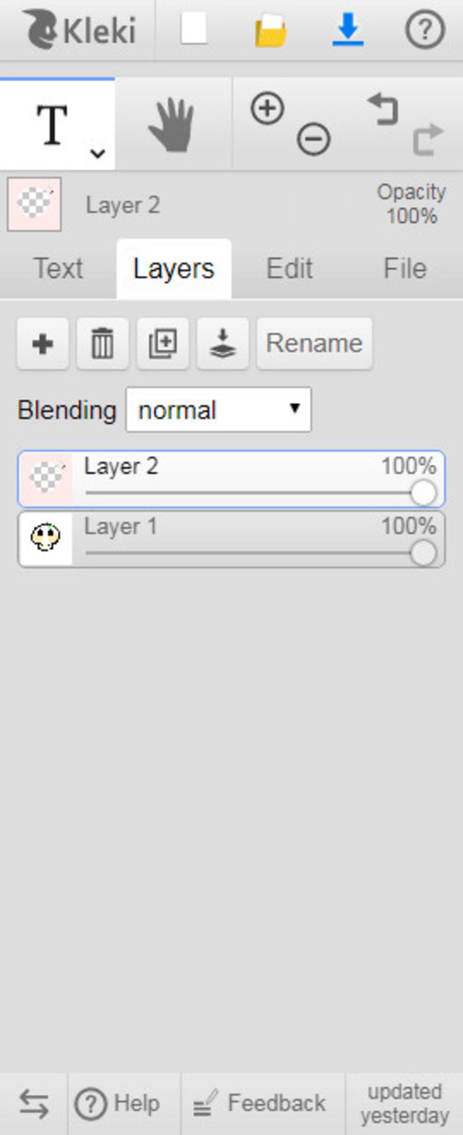Select the Hand pan tool
463x1135 pixels.
point(172,125)
